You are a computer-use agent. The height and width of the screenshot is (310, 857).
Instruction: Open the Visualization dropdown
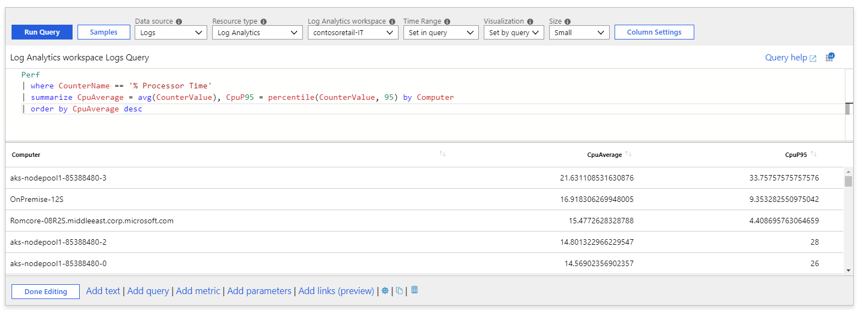[513, 33]
